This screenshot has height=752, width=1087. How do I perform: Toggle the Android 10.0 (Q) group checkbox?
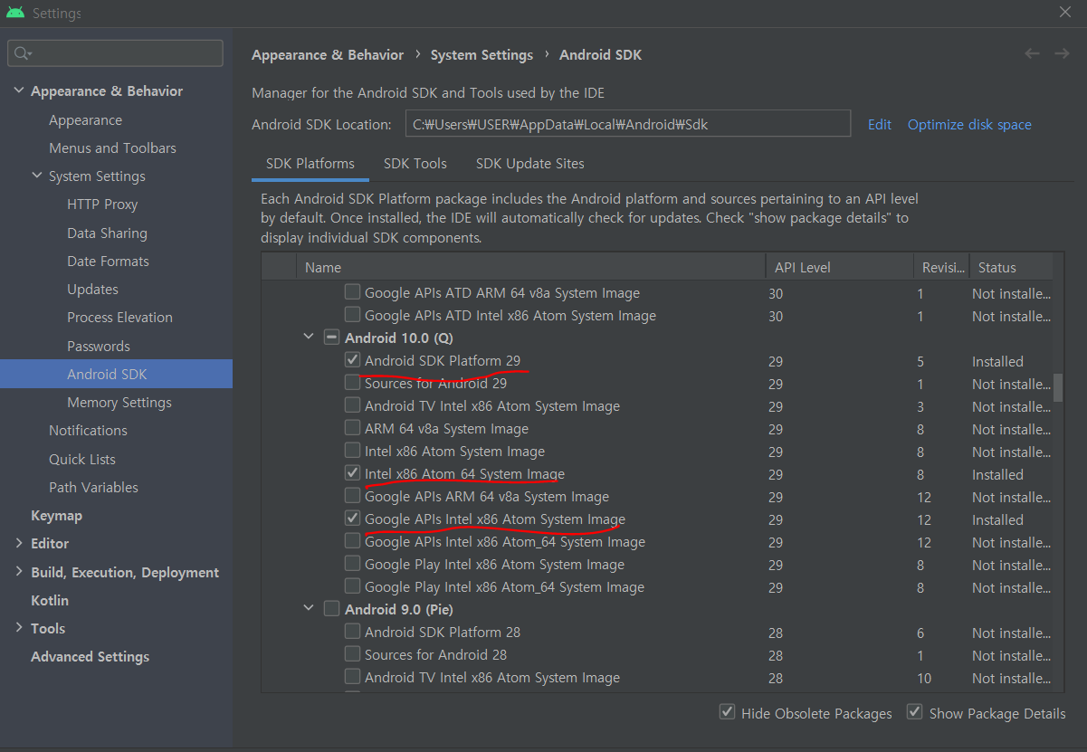tap(332, 338)
